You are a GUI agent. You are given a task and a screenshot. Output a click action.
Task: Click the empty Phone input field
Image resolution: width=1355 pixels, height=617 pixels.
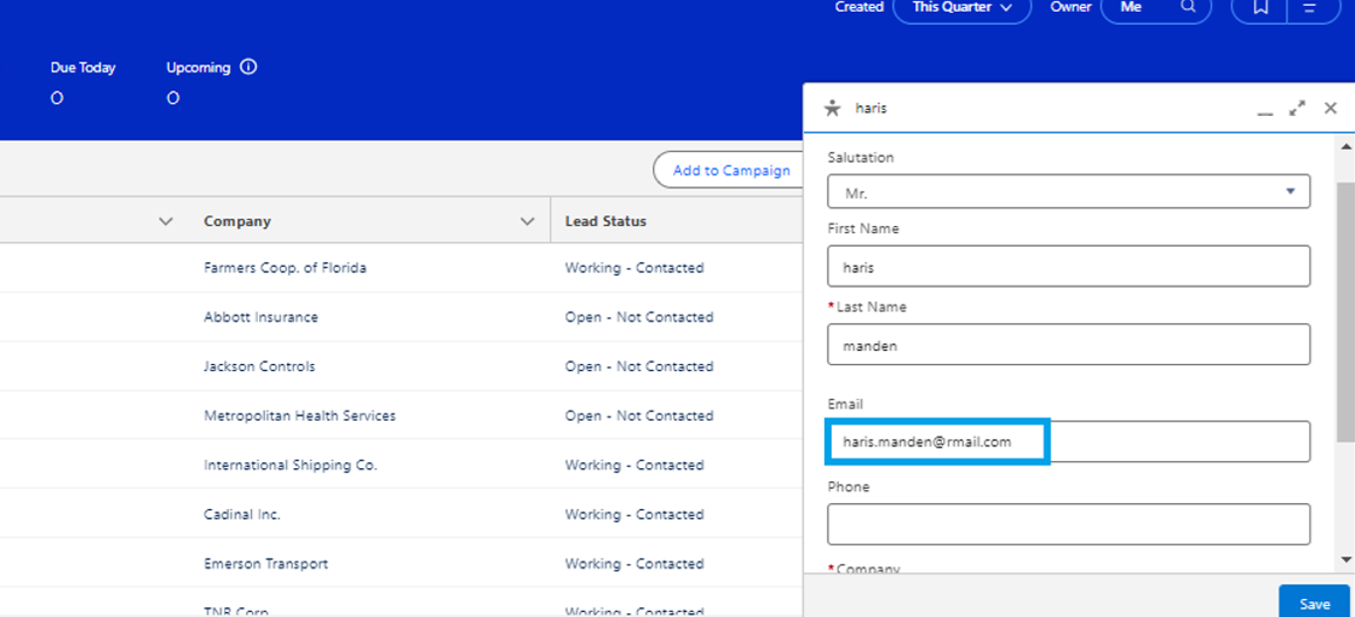1068,523
